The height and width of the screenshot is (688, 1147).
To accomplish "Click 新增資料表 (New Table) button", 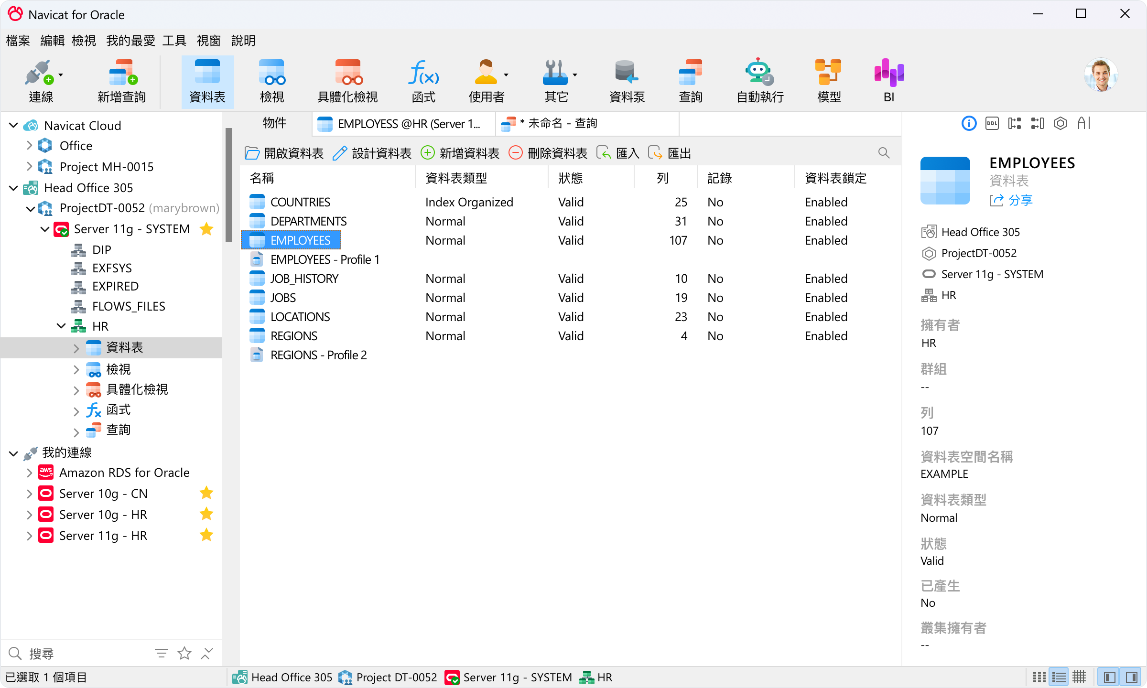I will click(460, 153).
